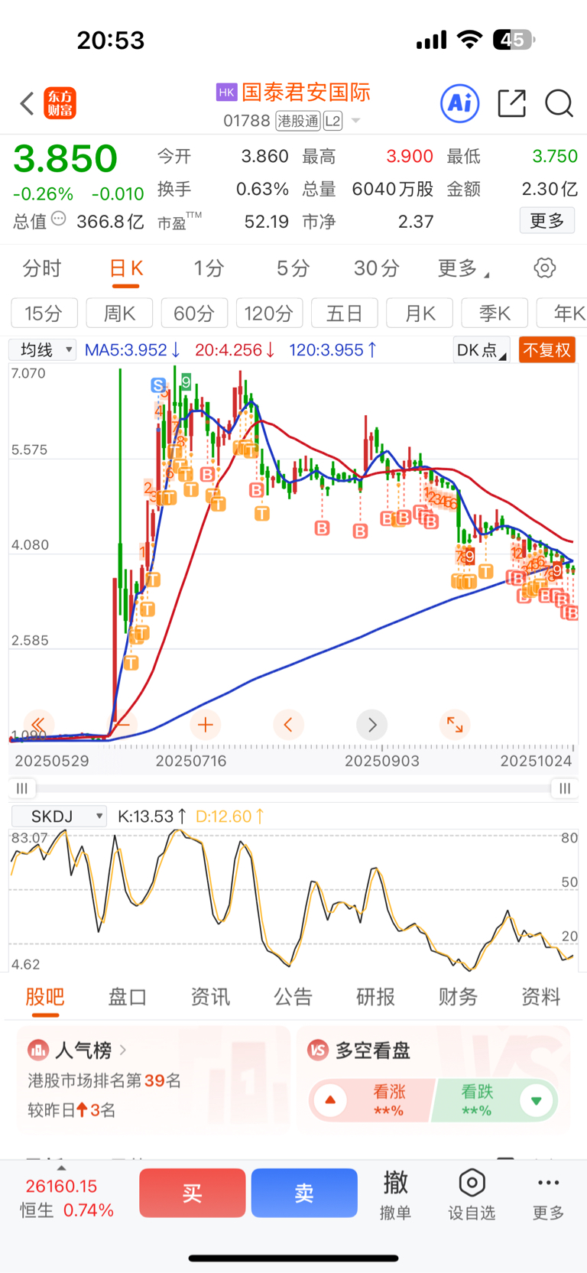587x1273 pixels.
Task: Open the Ai assistant icon
Action: [x=460, y=103]
